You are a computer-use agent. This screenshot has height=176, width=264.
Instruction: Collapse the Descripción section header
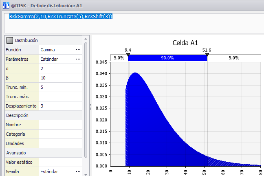16,115
